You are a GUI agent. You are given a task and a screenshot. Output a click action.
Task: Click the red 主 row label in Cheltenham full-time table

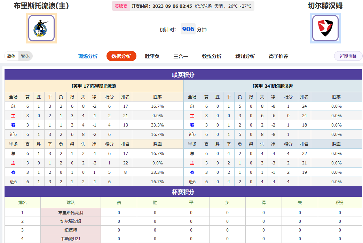(192, 116)
